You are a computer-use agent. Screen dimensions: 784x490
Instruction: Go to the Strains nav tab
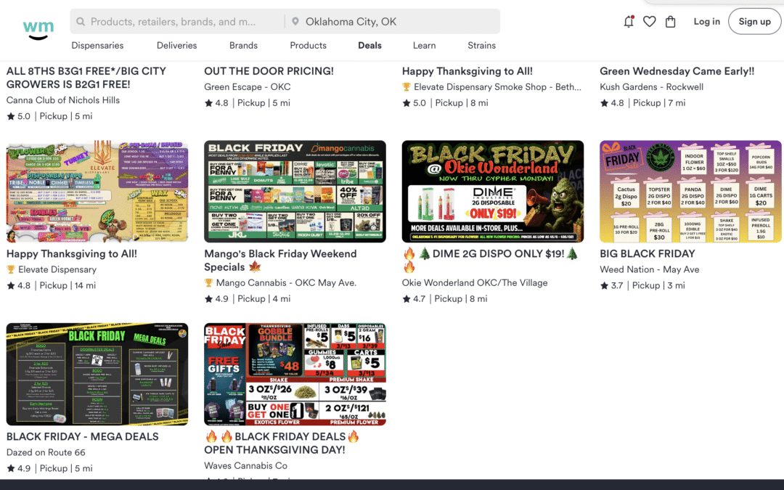pos(481,46)
